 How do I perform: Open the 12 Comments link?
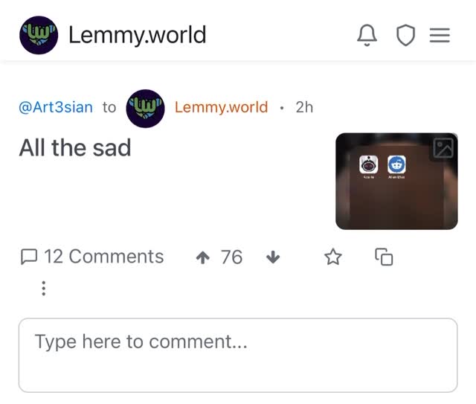click(x=92, y=257)
